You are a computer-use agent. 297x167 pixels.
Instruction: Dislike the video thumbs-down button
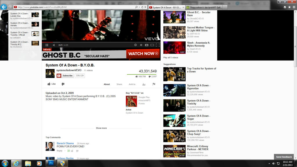click(x=63, y=84)
